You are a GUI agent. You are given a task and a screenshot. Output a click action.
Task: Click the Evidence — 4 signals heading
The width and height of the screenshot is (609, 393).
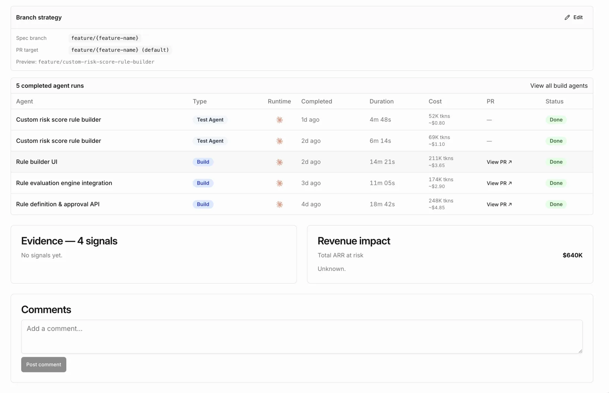pos(69,241)
